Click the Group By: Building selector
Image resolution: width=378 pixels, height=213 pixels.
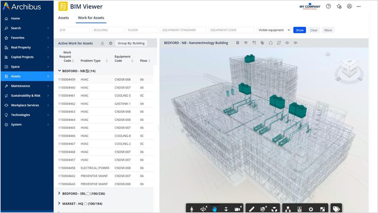[x=131, y=43]
